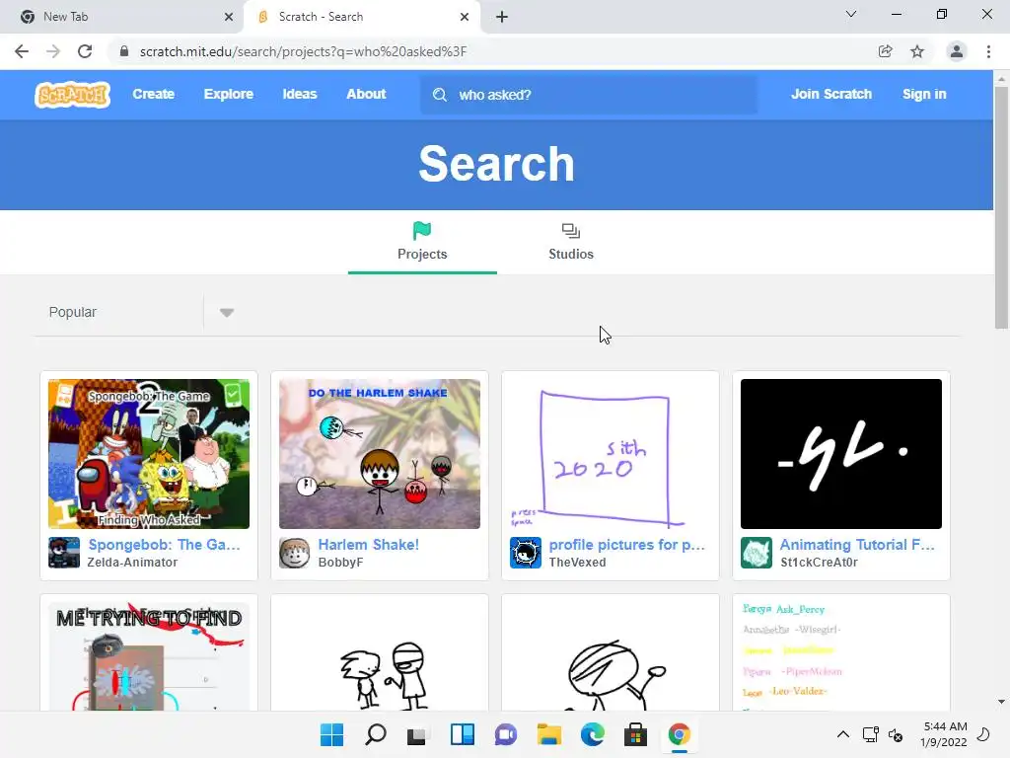Image resolution: width=1010 pixels, height=758 pixels.
Task: Click the search magnifier icon in Scratch bar
Action: [440, 95]
